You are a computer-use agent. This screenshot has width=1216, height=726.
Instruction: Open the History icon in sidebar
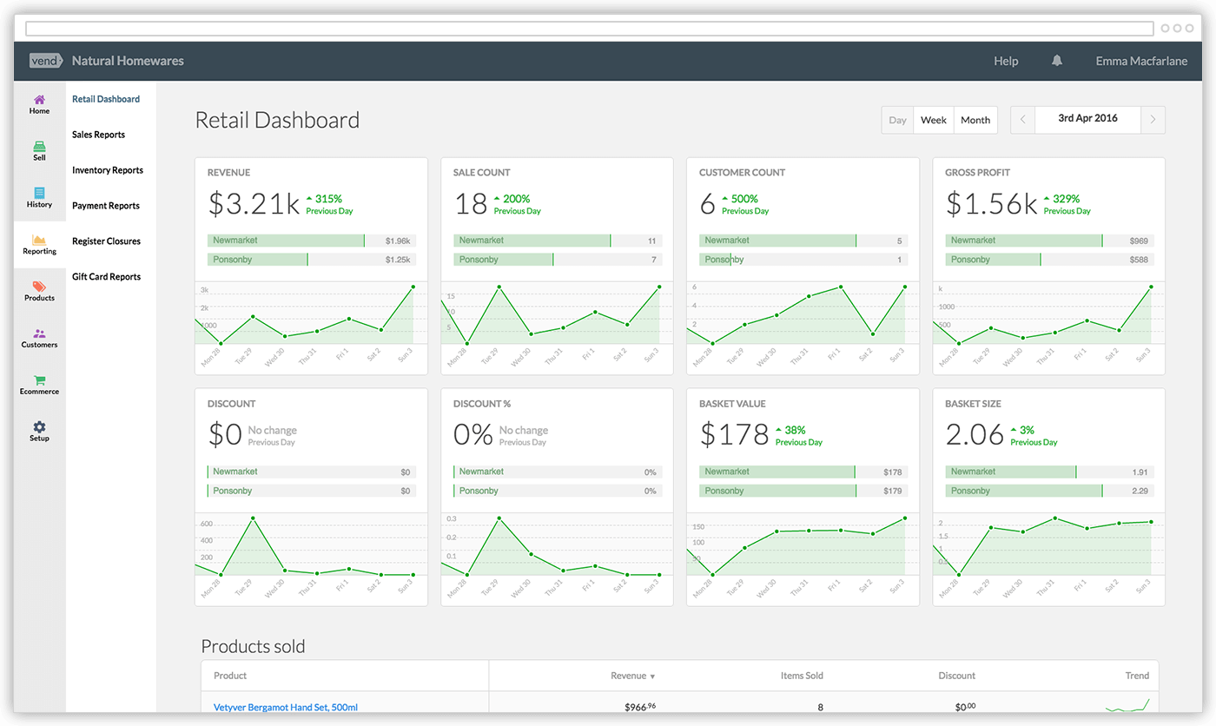click(39, 194)
